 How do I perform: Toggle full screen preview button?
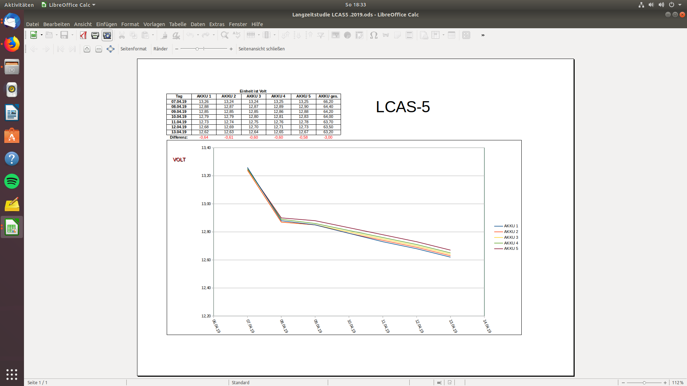111,49
